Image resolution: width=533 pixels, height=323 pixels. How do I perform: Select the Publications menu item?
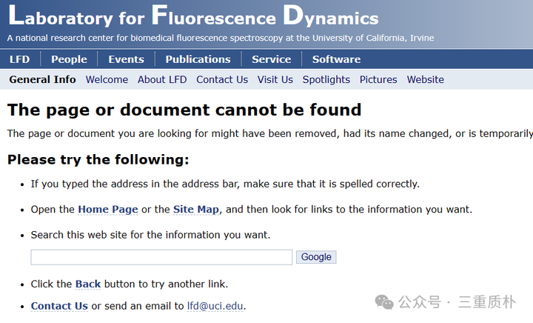tap(198, 59)
